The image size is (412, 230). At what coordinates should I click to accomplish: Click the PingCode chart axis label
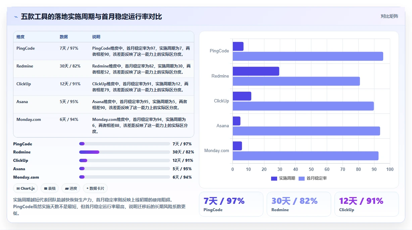(219, 51)
